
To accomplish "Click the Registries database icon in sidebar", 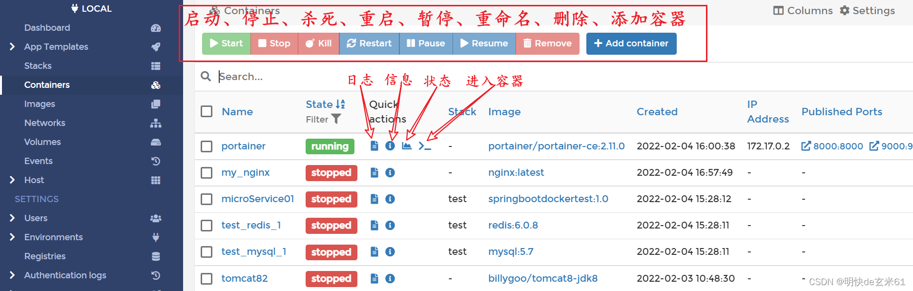I will [x=156, y=256].
